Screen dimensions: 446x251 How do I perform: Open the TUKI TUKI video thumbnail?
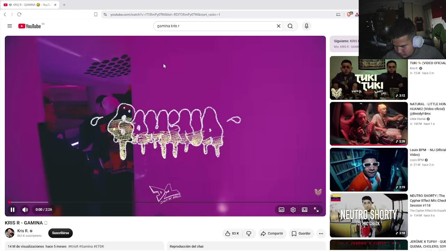(x=369, y=78)
